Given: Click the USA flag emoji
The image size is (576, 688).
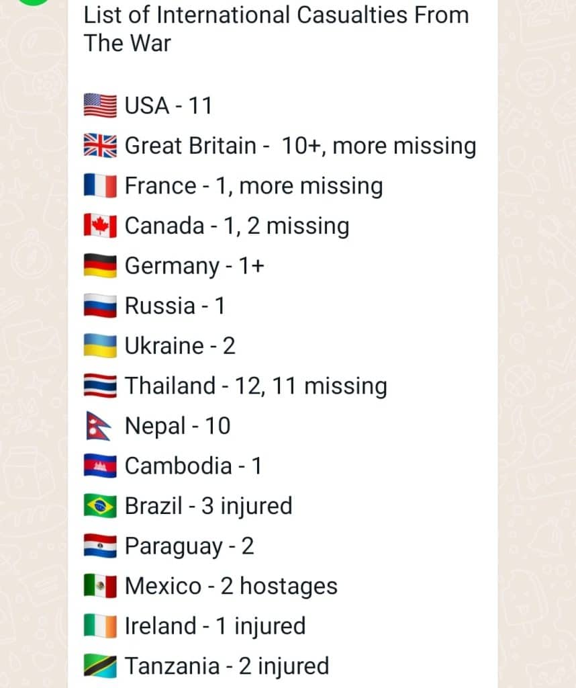Looking at the screenshot, I should point(101,105).
